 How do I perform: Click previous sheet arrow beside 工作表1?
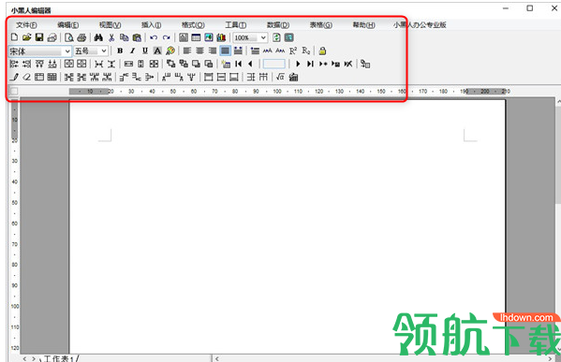[x=24, y=358]
